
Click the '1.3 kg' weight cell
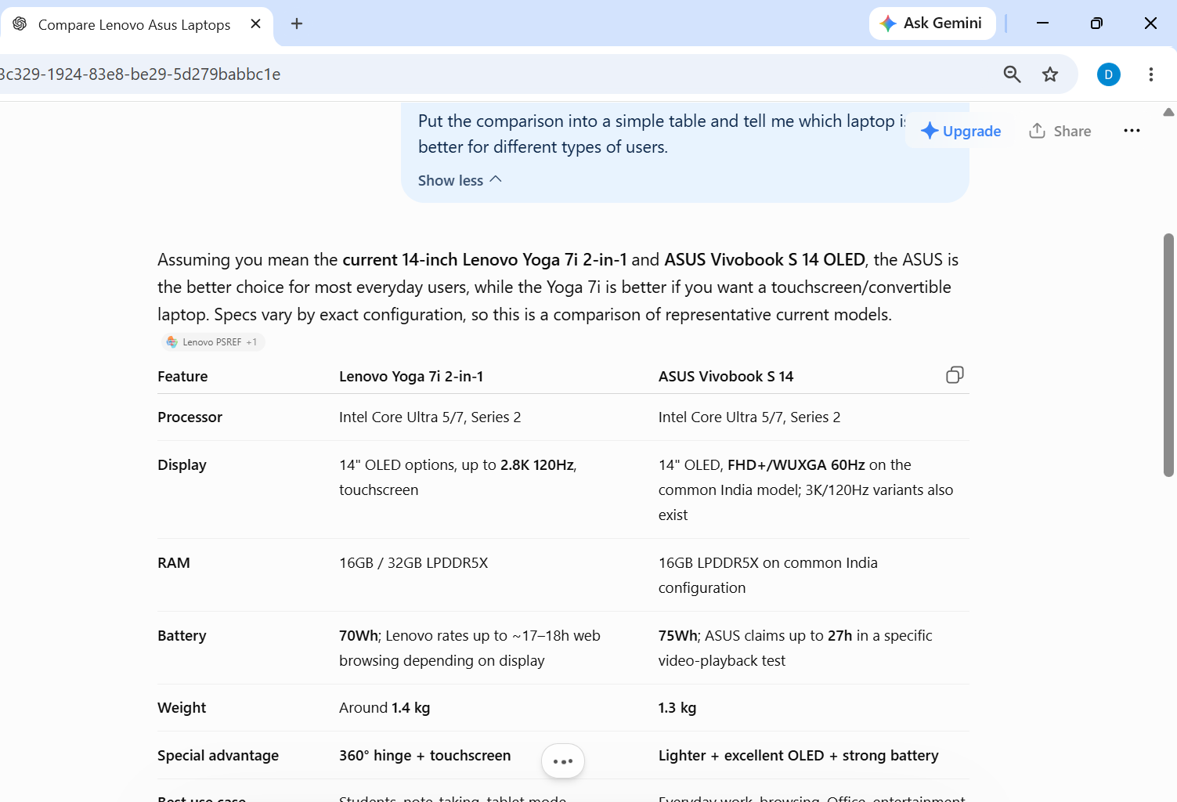point(677,708)
